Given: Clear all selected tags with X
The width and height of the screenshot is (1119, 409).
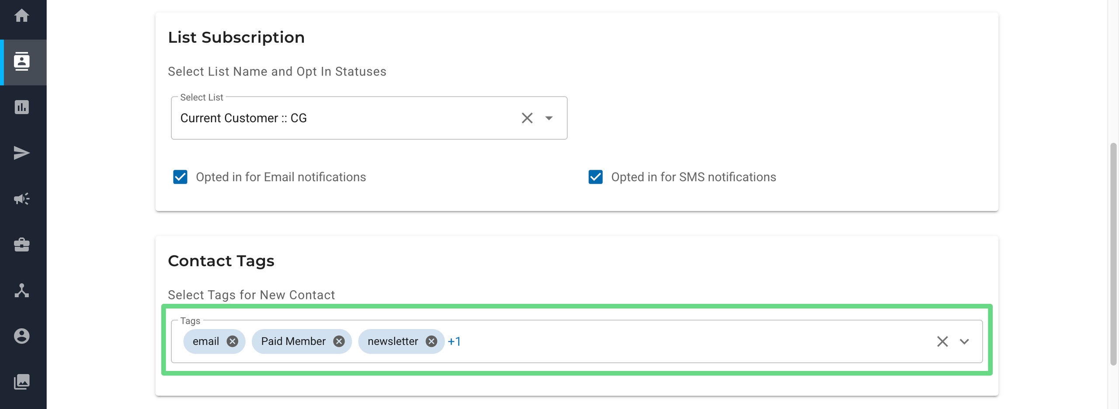Looking at the screenshot, I should pyautogui.click(x=942, y=341).
